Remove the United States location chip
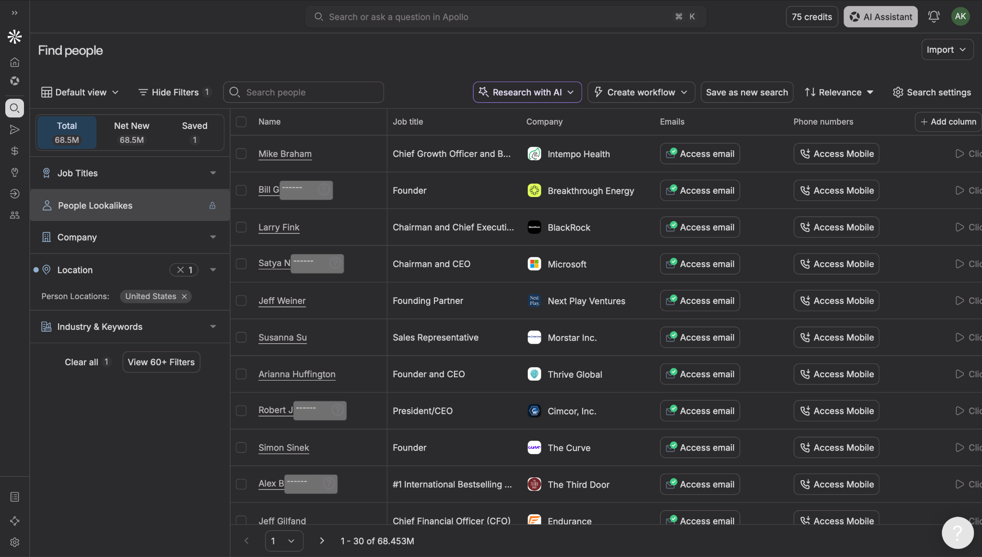982x557 pixels. pyautogui.click(x=184, y=296)
